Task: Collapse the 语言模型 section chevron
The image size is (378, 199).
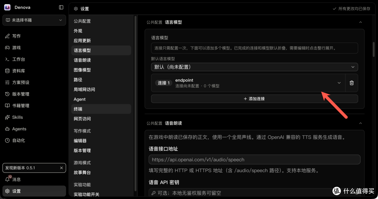Action: (x=360, y=22)
